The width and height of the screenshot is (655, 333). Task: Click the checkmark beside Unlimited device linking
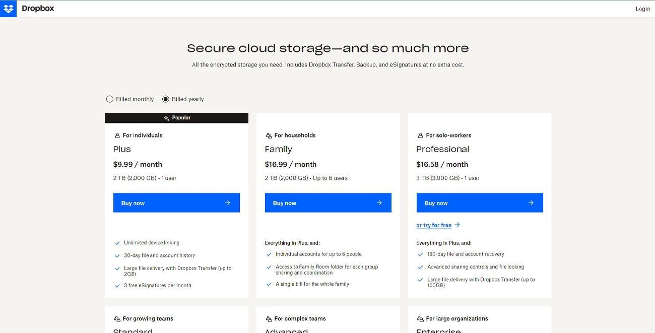click(x=117, y=242)
